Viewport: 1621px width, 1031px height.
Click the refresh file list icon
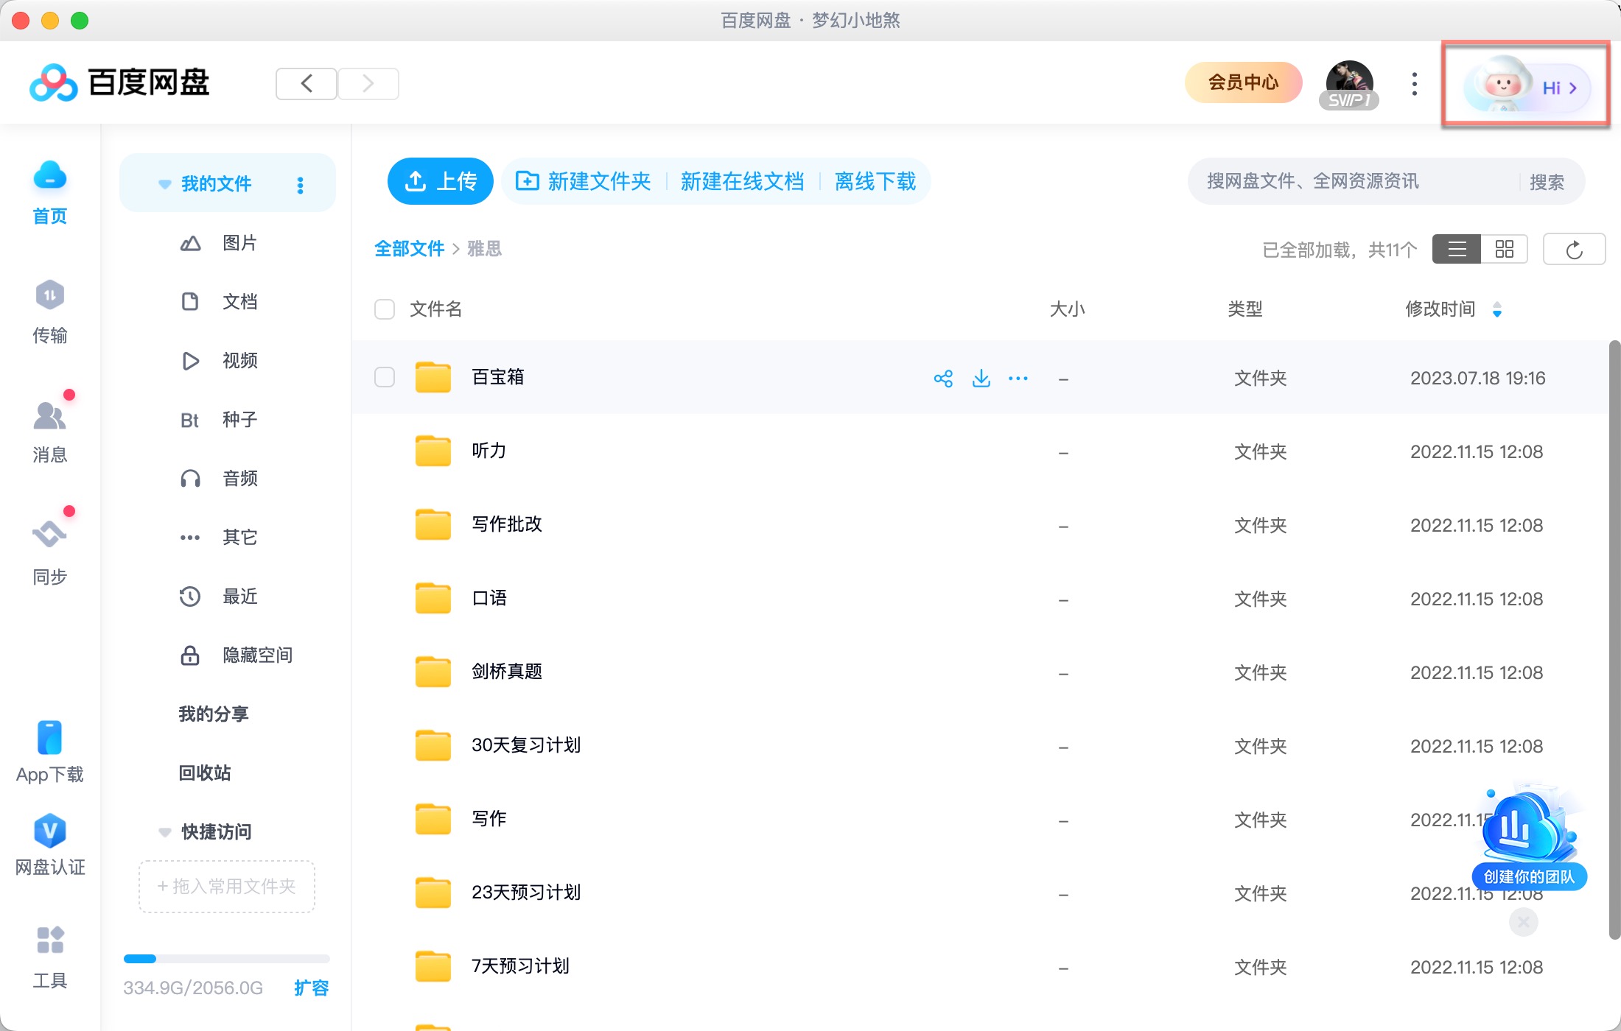1574,250
